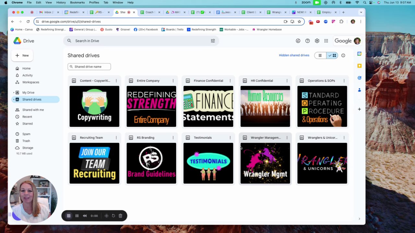Viewport: 415px width, 233px height.
Task: Switch to grid layout view
Action: (x=332, y=55)
